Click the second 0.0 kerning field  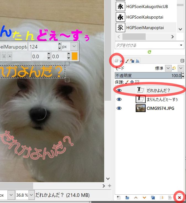coord(59,57)
